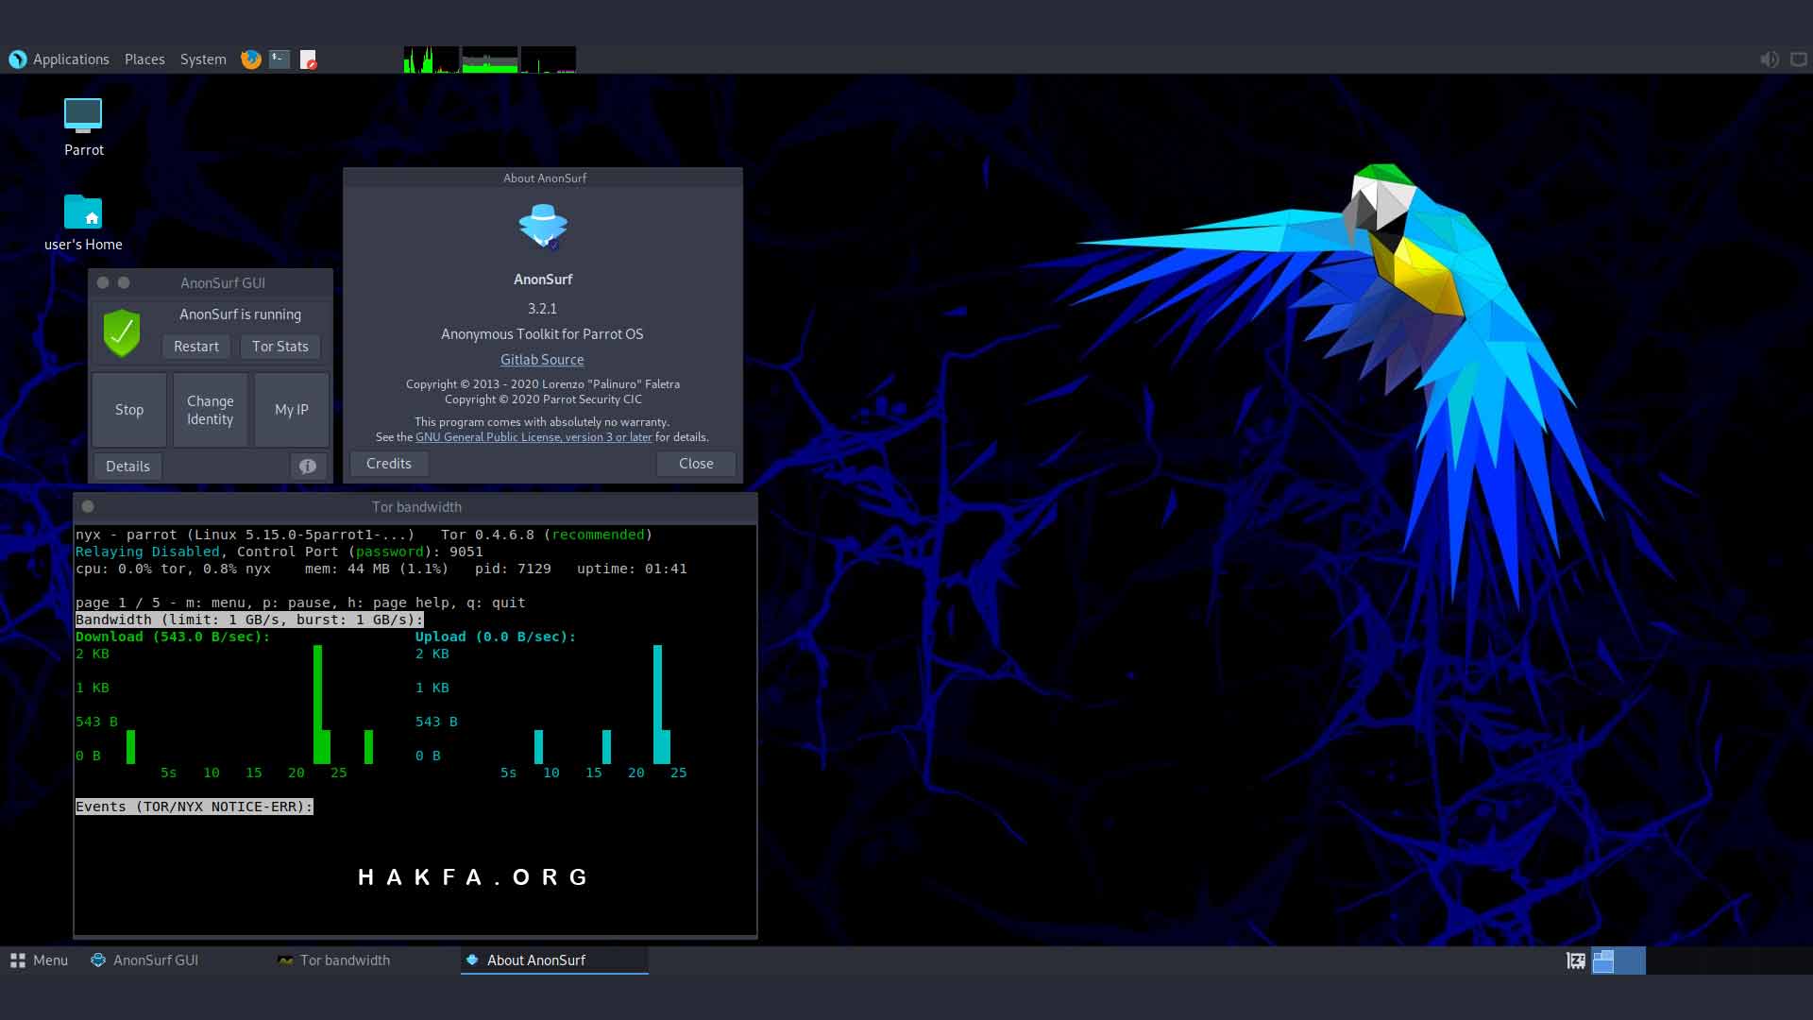1813x1020 pixels.
Task: Expand Details in AnonSurf GUI
Action: click(127, 467)
